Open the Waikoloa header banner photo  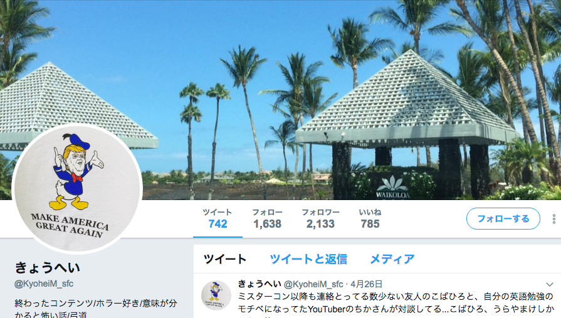(281, 100)
